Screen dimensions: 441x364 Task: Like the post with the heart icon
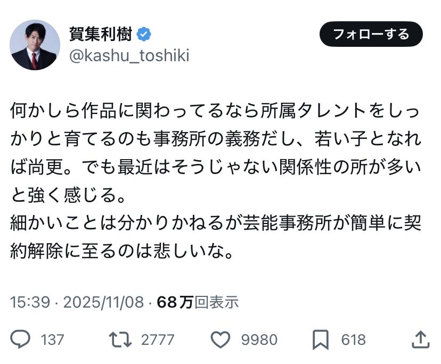point(220,340)
